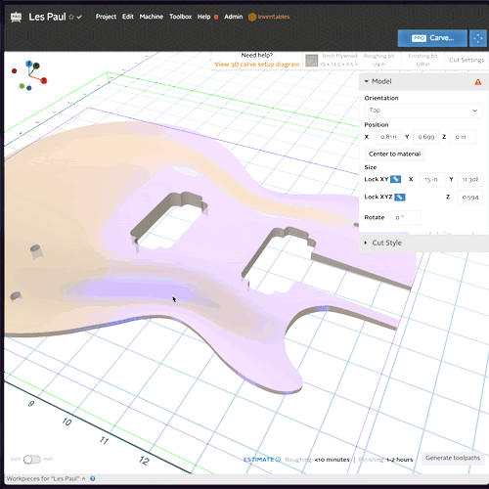Click the blue Z axis gizmo handle

29,64
